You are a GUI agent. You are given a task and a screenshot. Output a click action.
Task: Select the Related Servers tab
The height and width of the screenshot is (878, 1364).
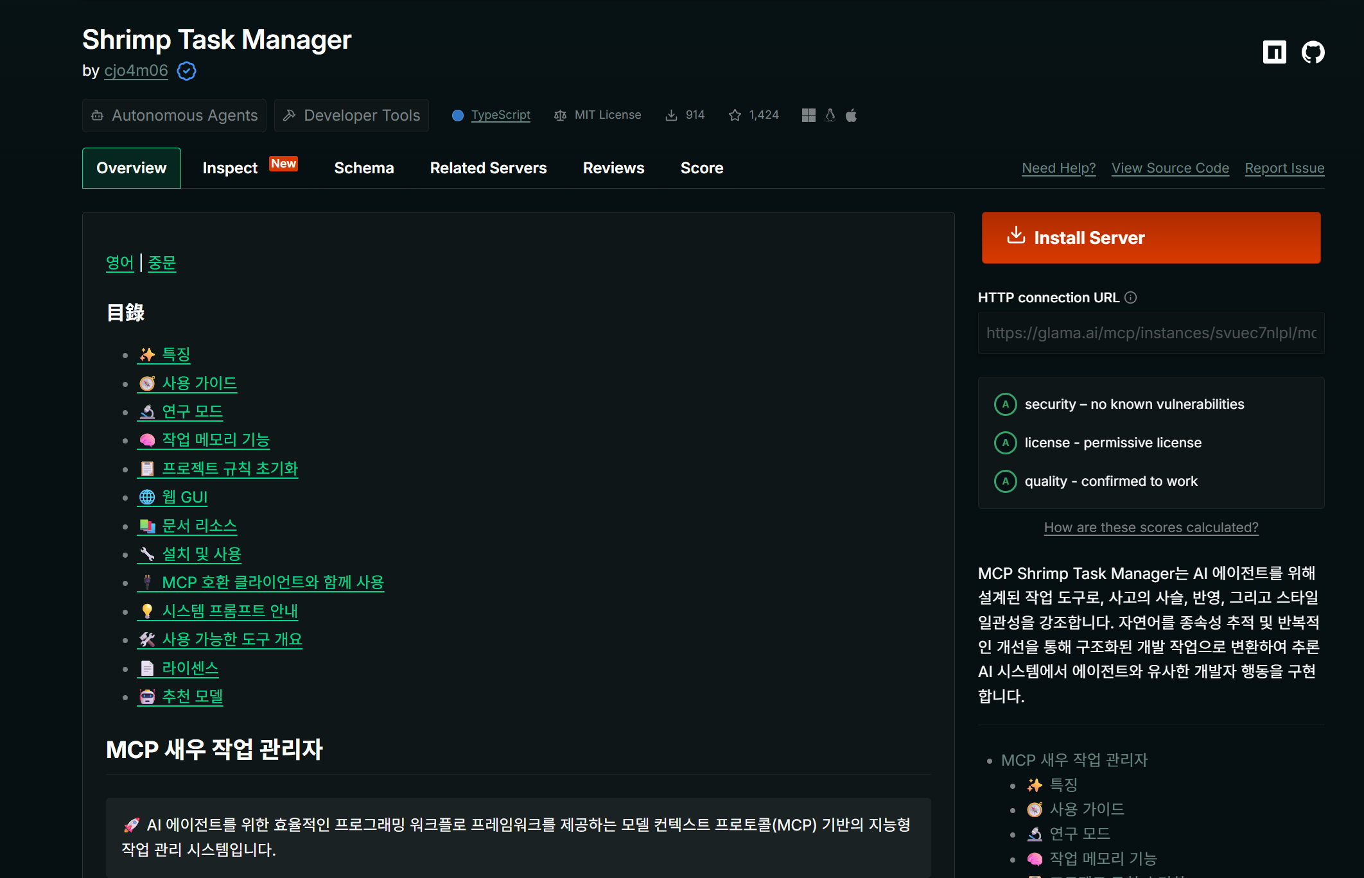click(x=488, y=168)
